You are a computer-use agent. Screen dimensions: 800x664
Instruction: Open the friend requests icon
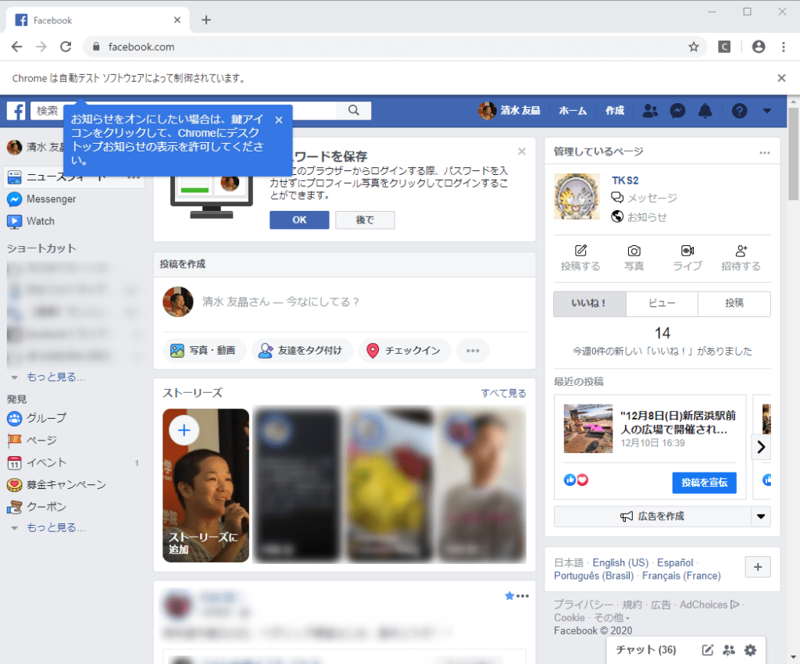[650, 111]
